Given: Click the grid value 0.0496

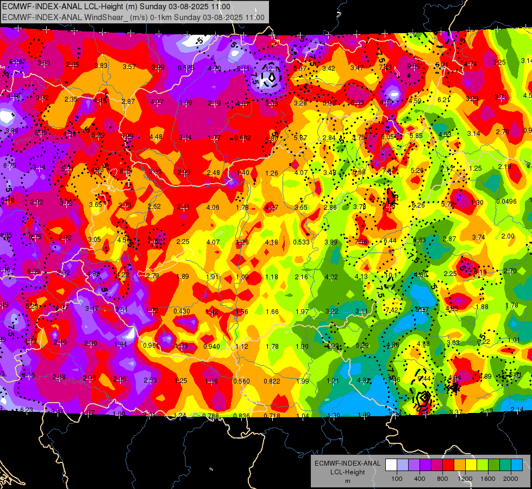Looking at the screenshot, I should tap(506, 202).
